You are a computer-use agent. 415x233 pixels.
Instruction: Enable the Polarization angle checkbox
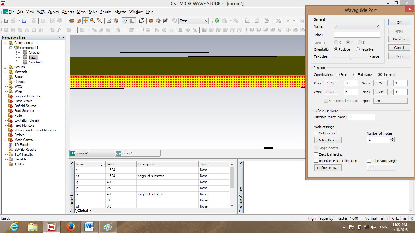tap(369, 161)
